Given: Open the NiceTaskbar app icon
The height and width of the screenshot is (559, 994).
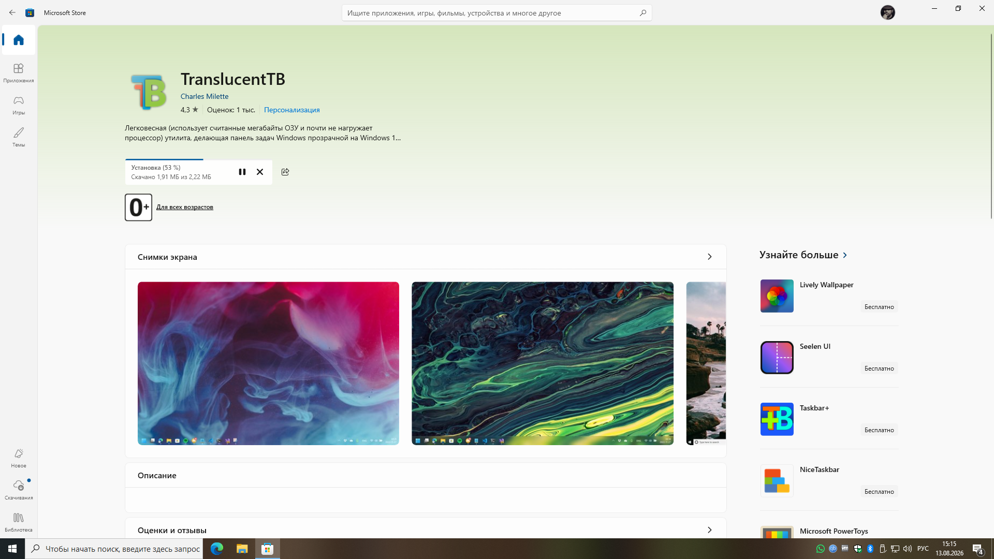Looking at the screenshot, I should click(x=777, y=481).
